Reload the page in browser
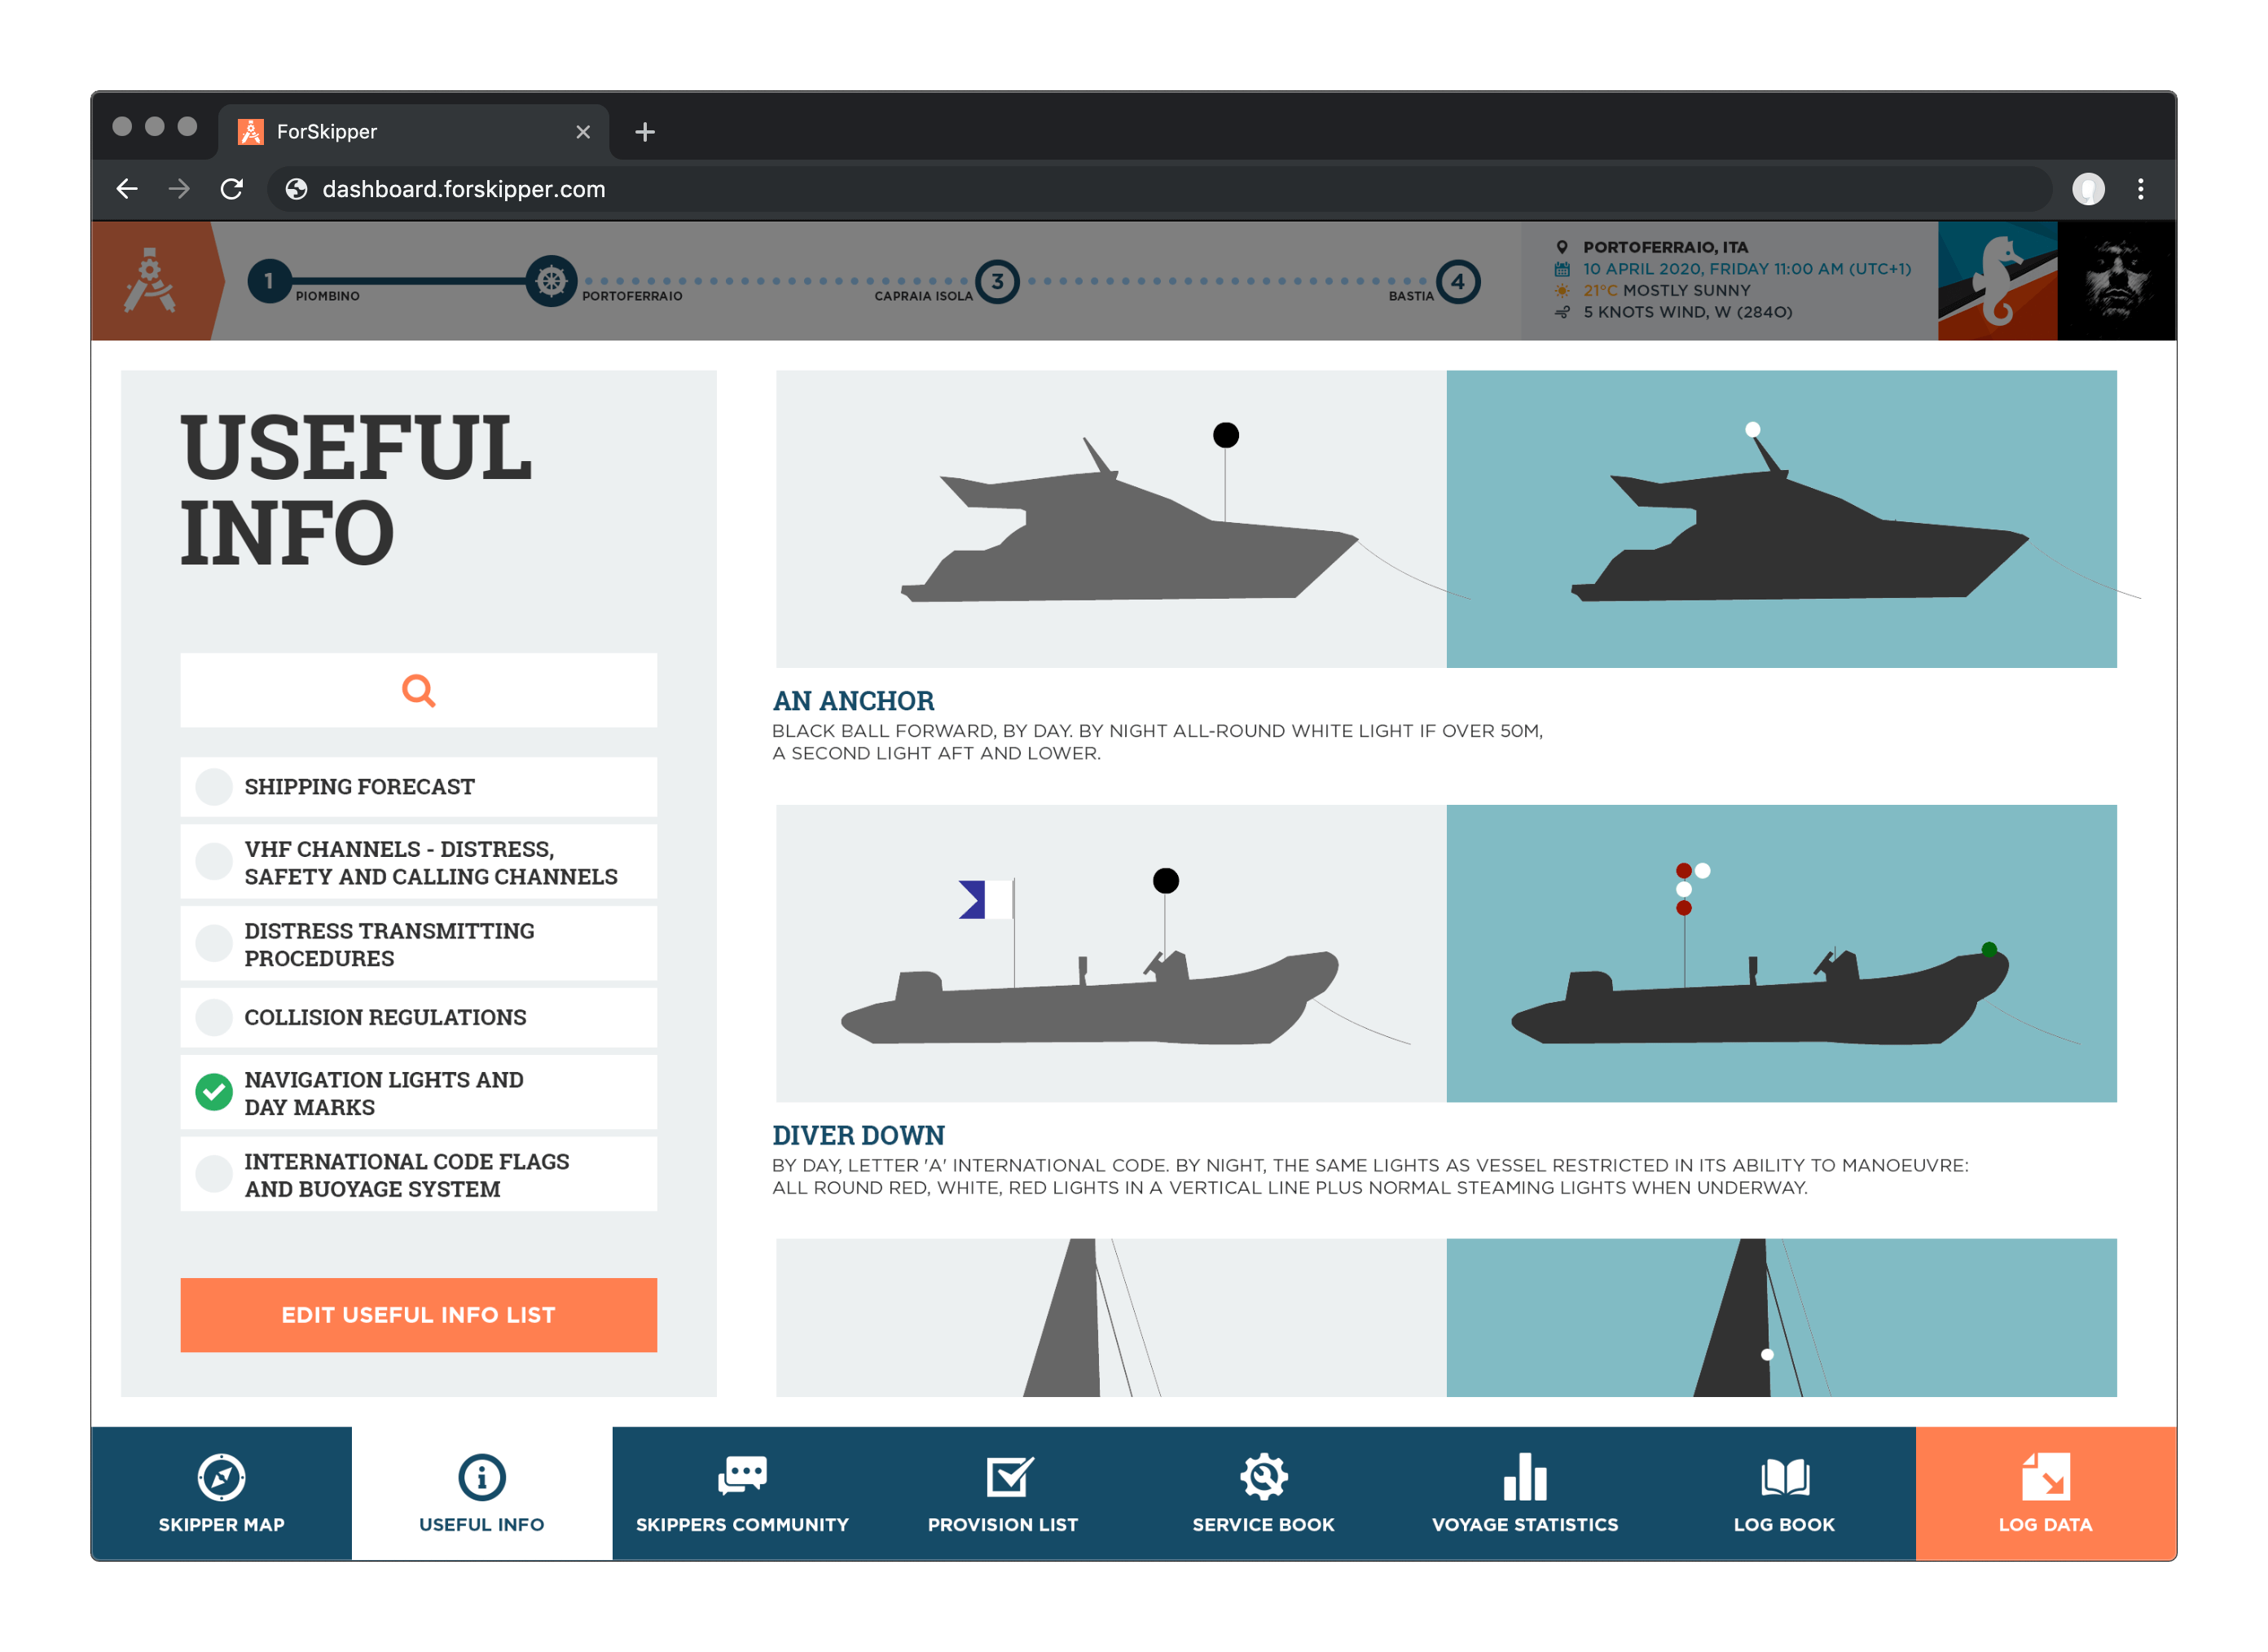 232,189
